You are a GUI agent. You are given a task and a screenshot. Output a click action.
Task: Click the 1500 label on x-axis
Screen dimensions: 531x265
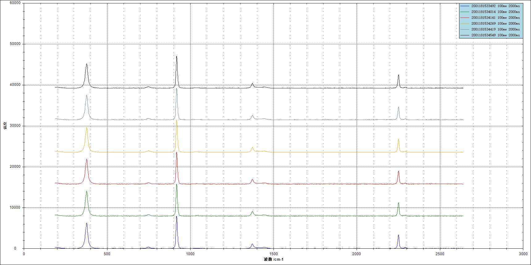click(x=274, y=254)
